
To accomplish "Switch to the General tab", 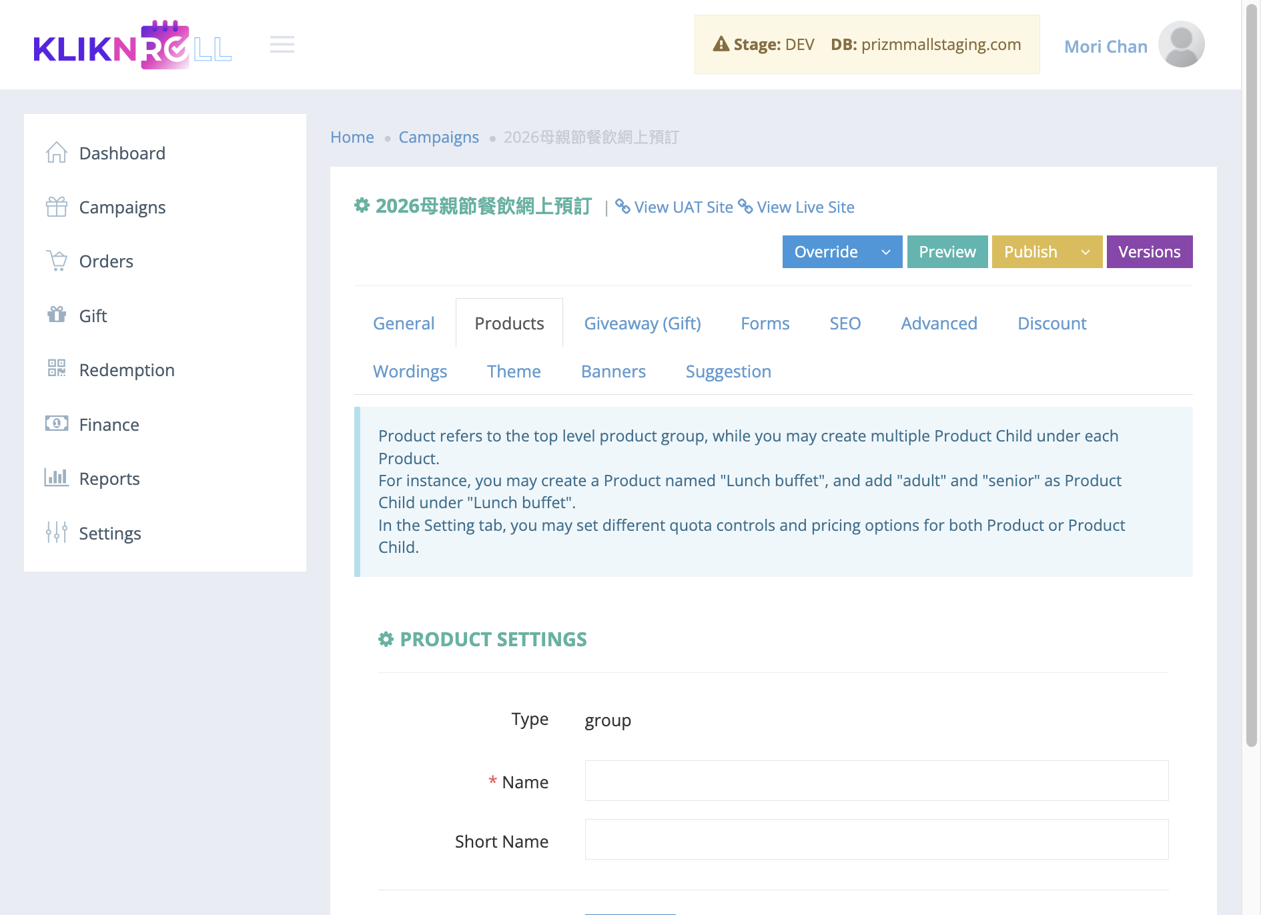I will [x=404, y=323].
